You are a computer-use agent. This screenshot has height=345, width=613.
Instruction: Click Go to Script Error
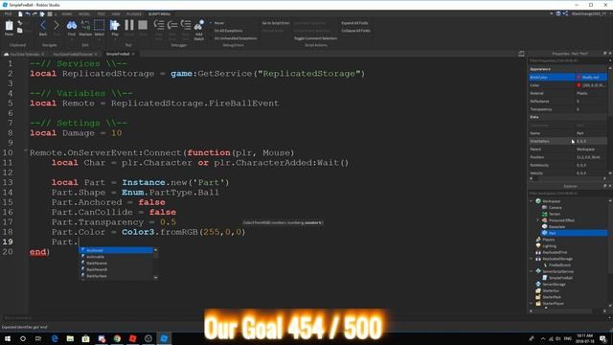276,23
